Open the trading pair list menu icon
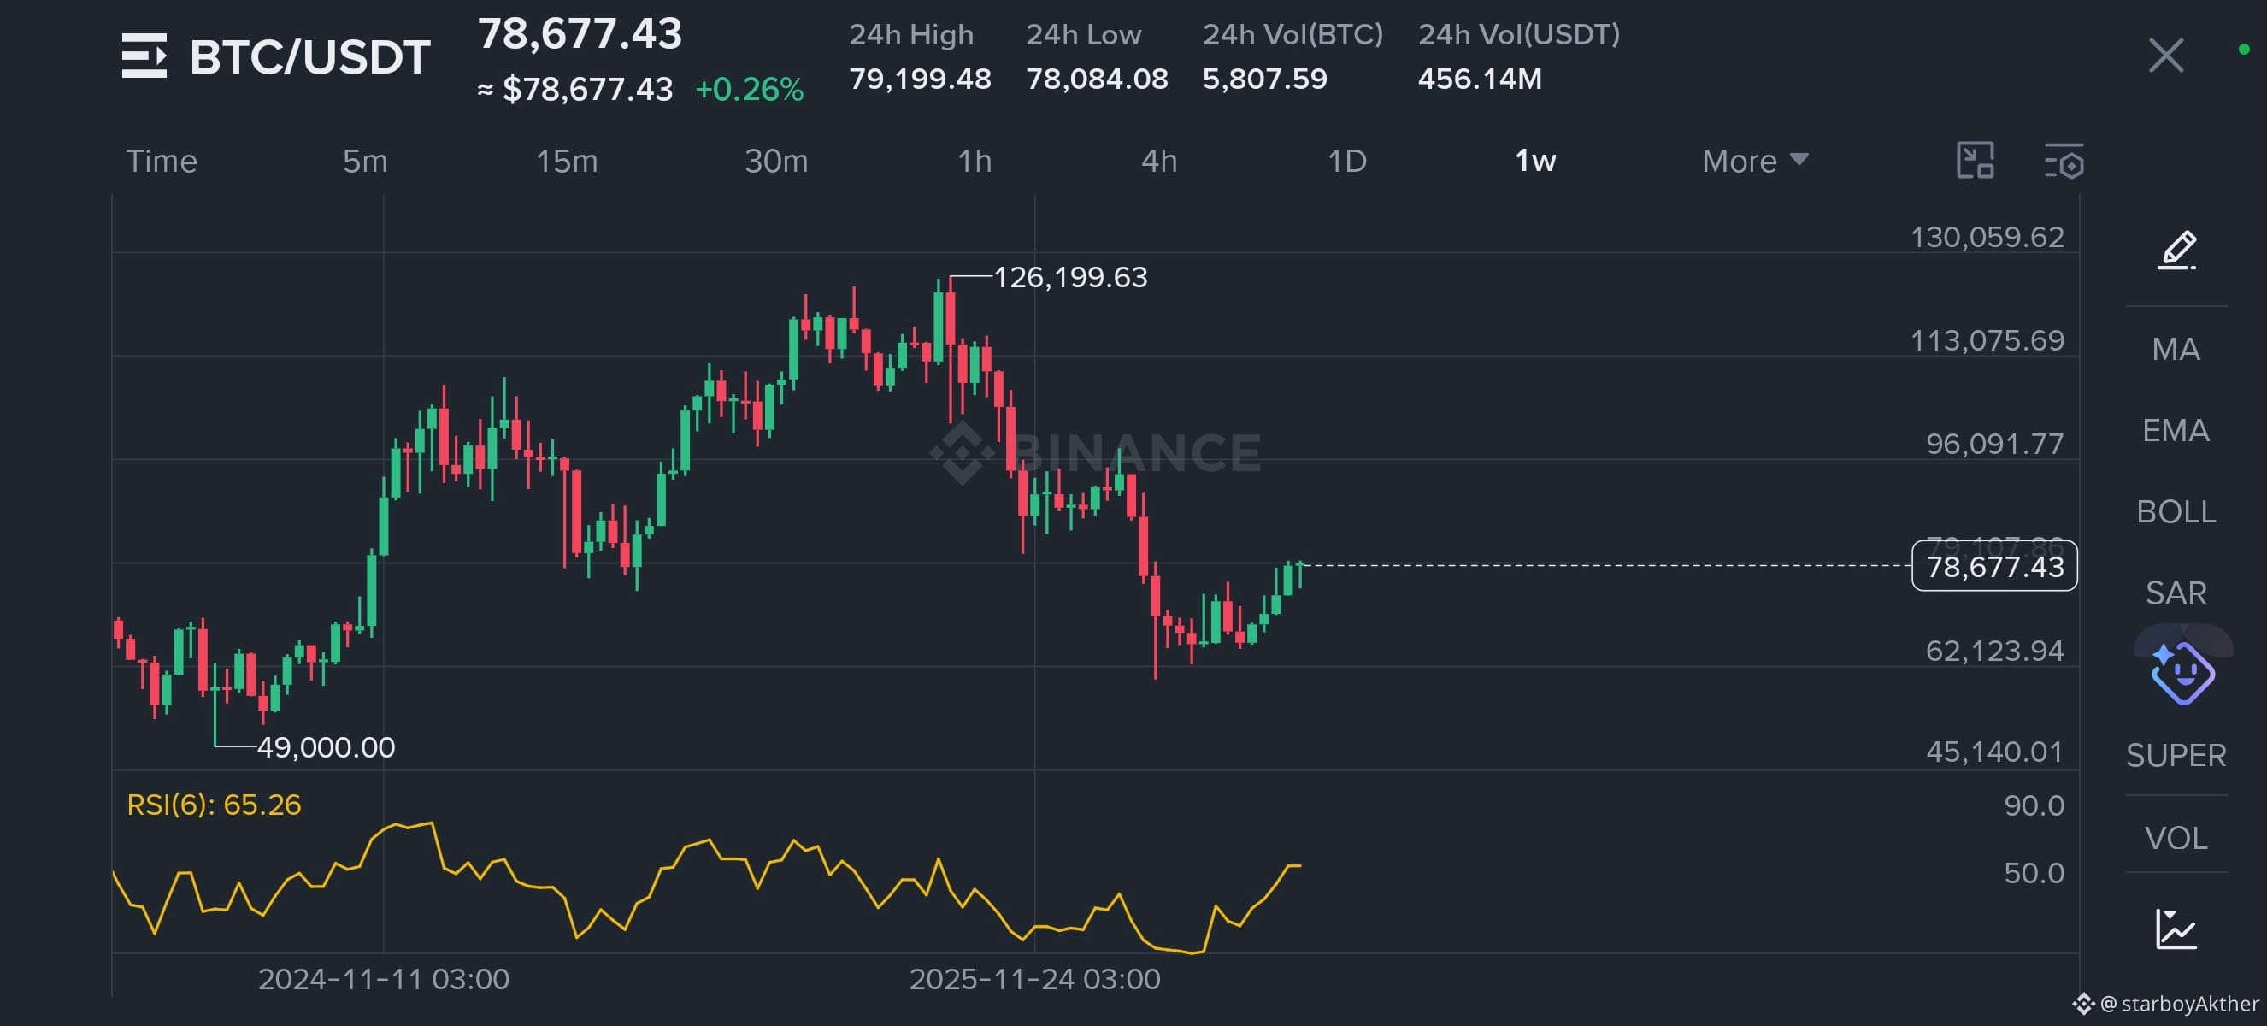The image size is (2267, 1026). coord(144,56)
